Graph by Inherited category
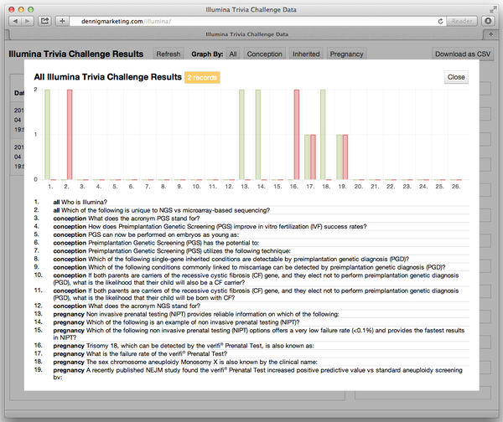 [x=305, y=54]
